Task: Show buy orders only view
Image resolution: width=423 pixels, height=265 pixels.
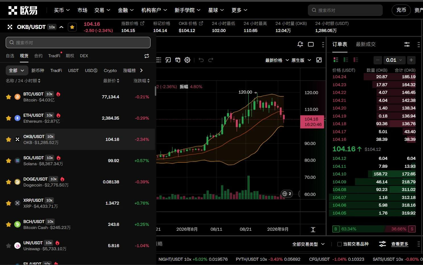Action: (346, 60)
